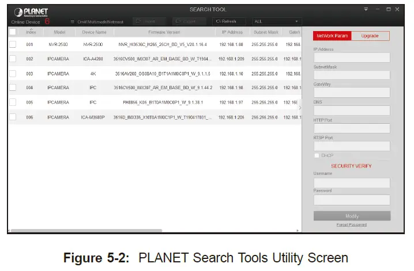The image size is (414, 271).
Task: Select the ICA-M3580P device name
Action: (x=93, y=117)
